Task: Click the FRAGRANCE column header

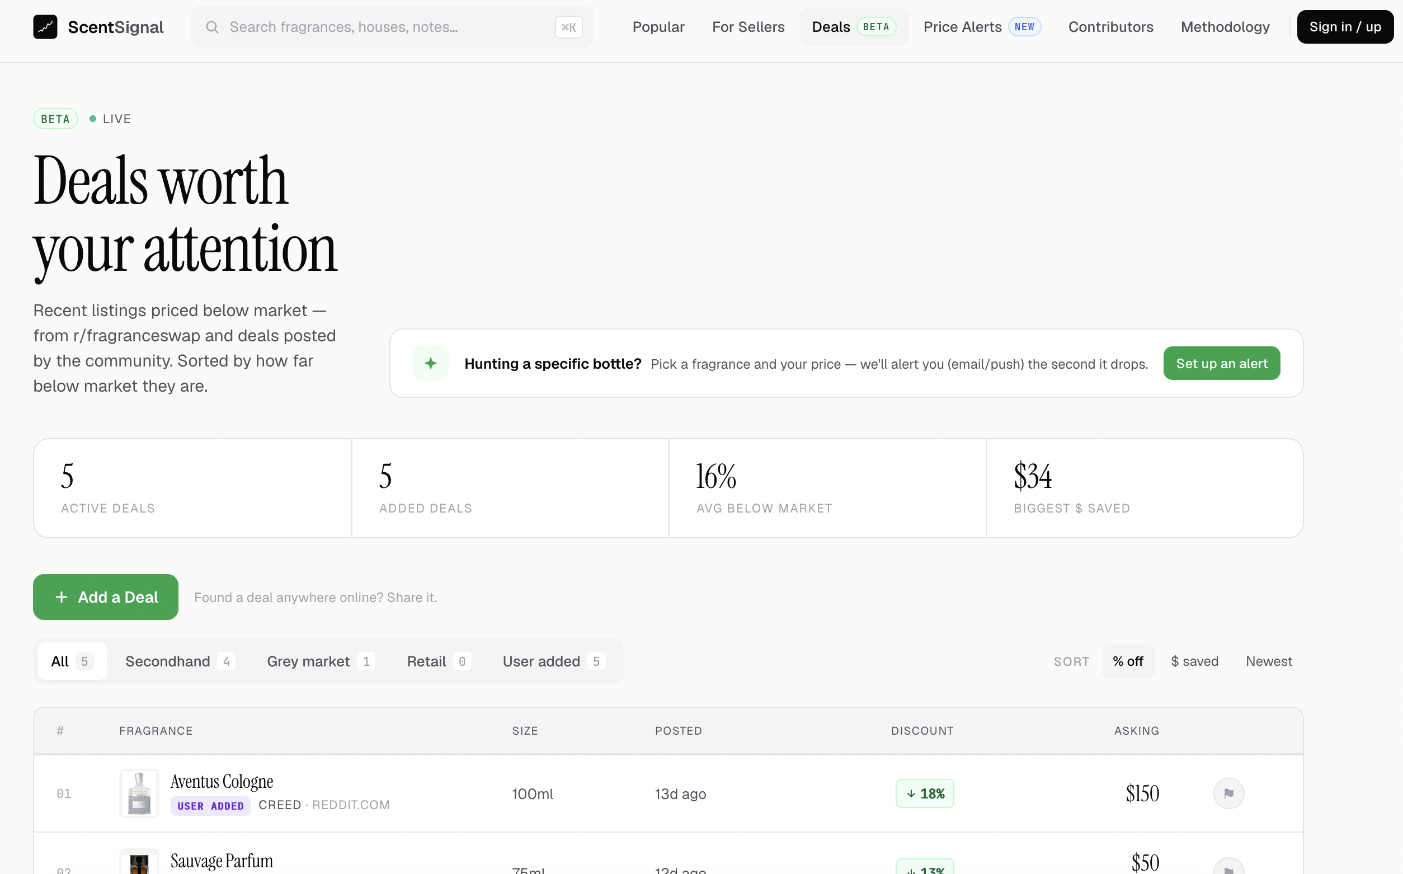Action: [156, 730]
